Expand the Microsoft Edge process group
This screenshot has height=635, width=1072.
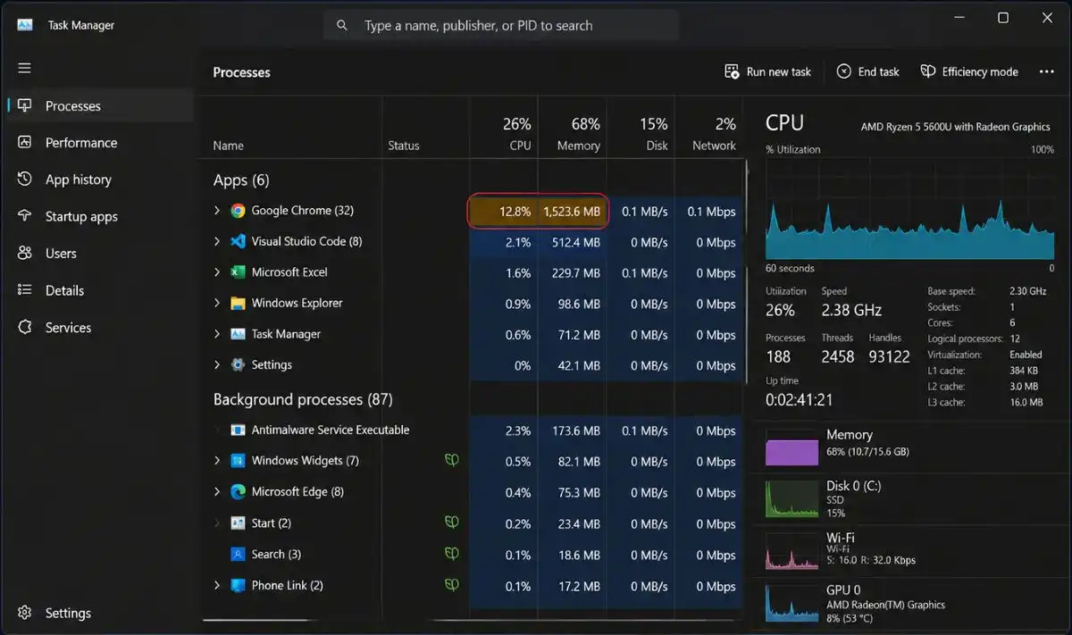click(x=216, y=492)
